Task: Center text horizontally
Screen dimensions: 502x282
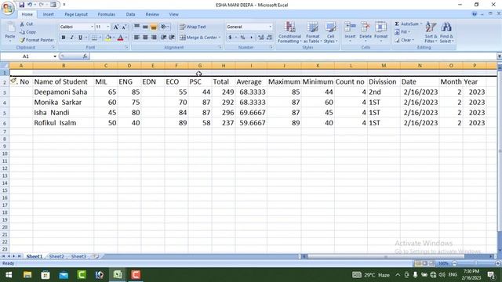Action: pos(145,38)
